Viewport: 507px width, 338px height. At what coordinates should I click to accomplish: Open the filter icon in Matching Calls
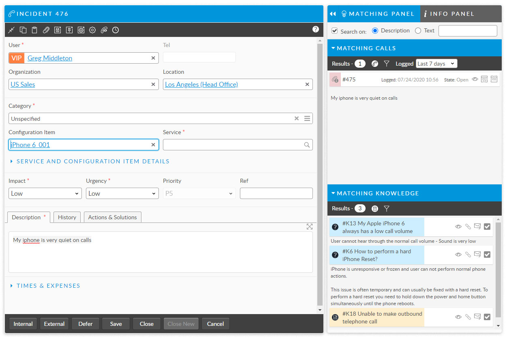click(387, 63)
